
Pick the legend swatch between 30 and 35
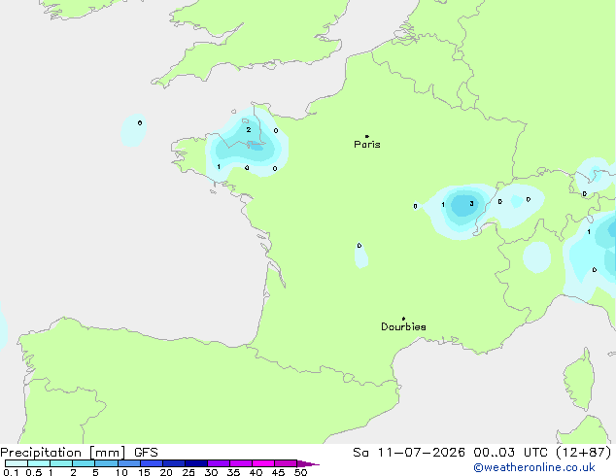click(x=218, y=463)
